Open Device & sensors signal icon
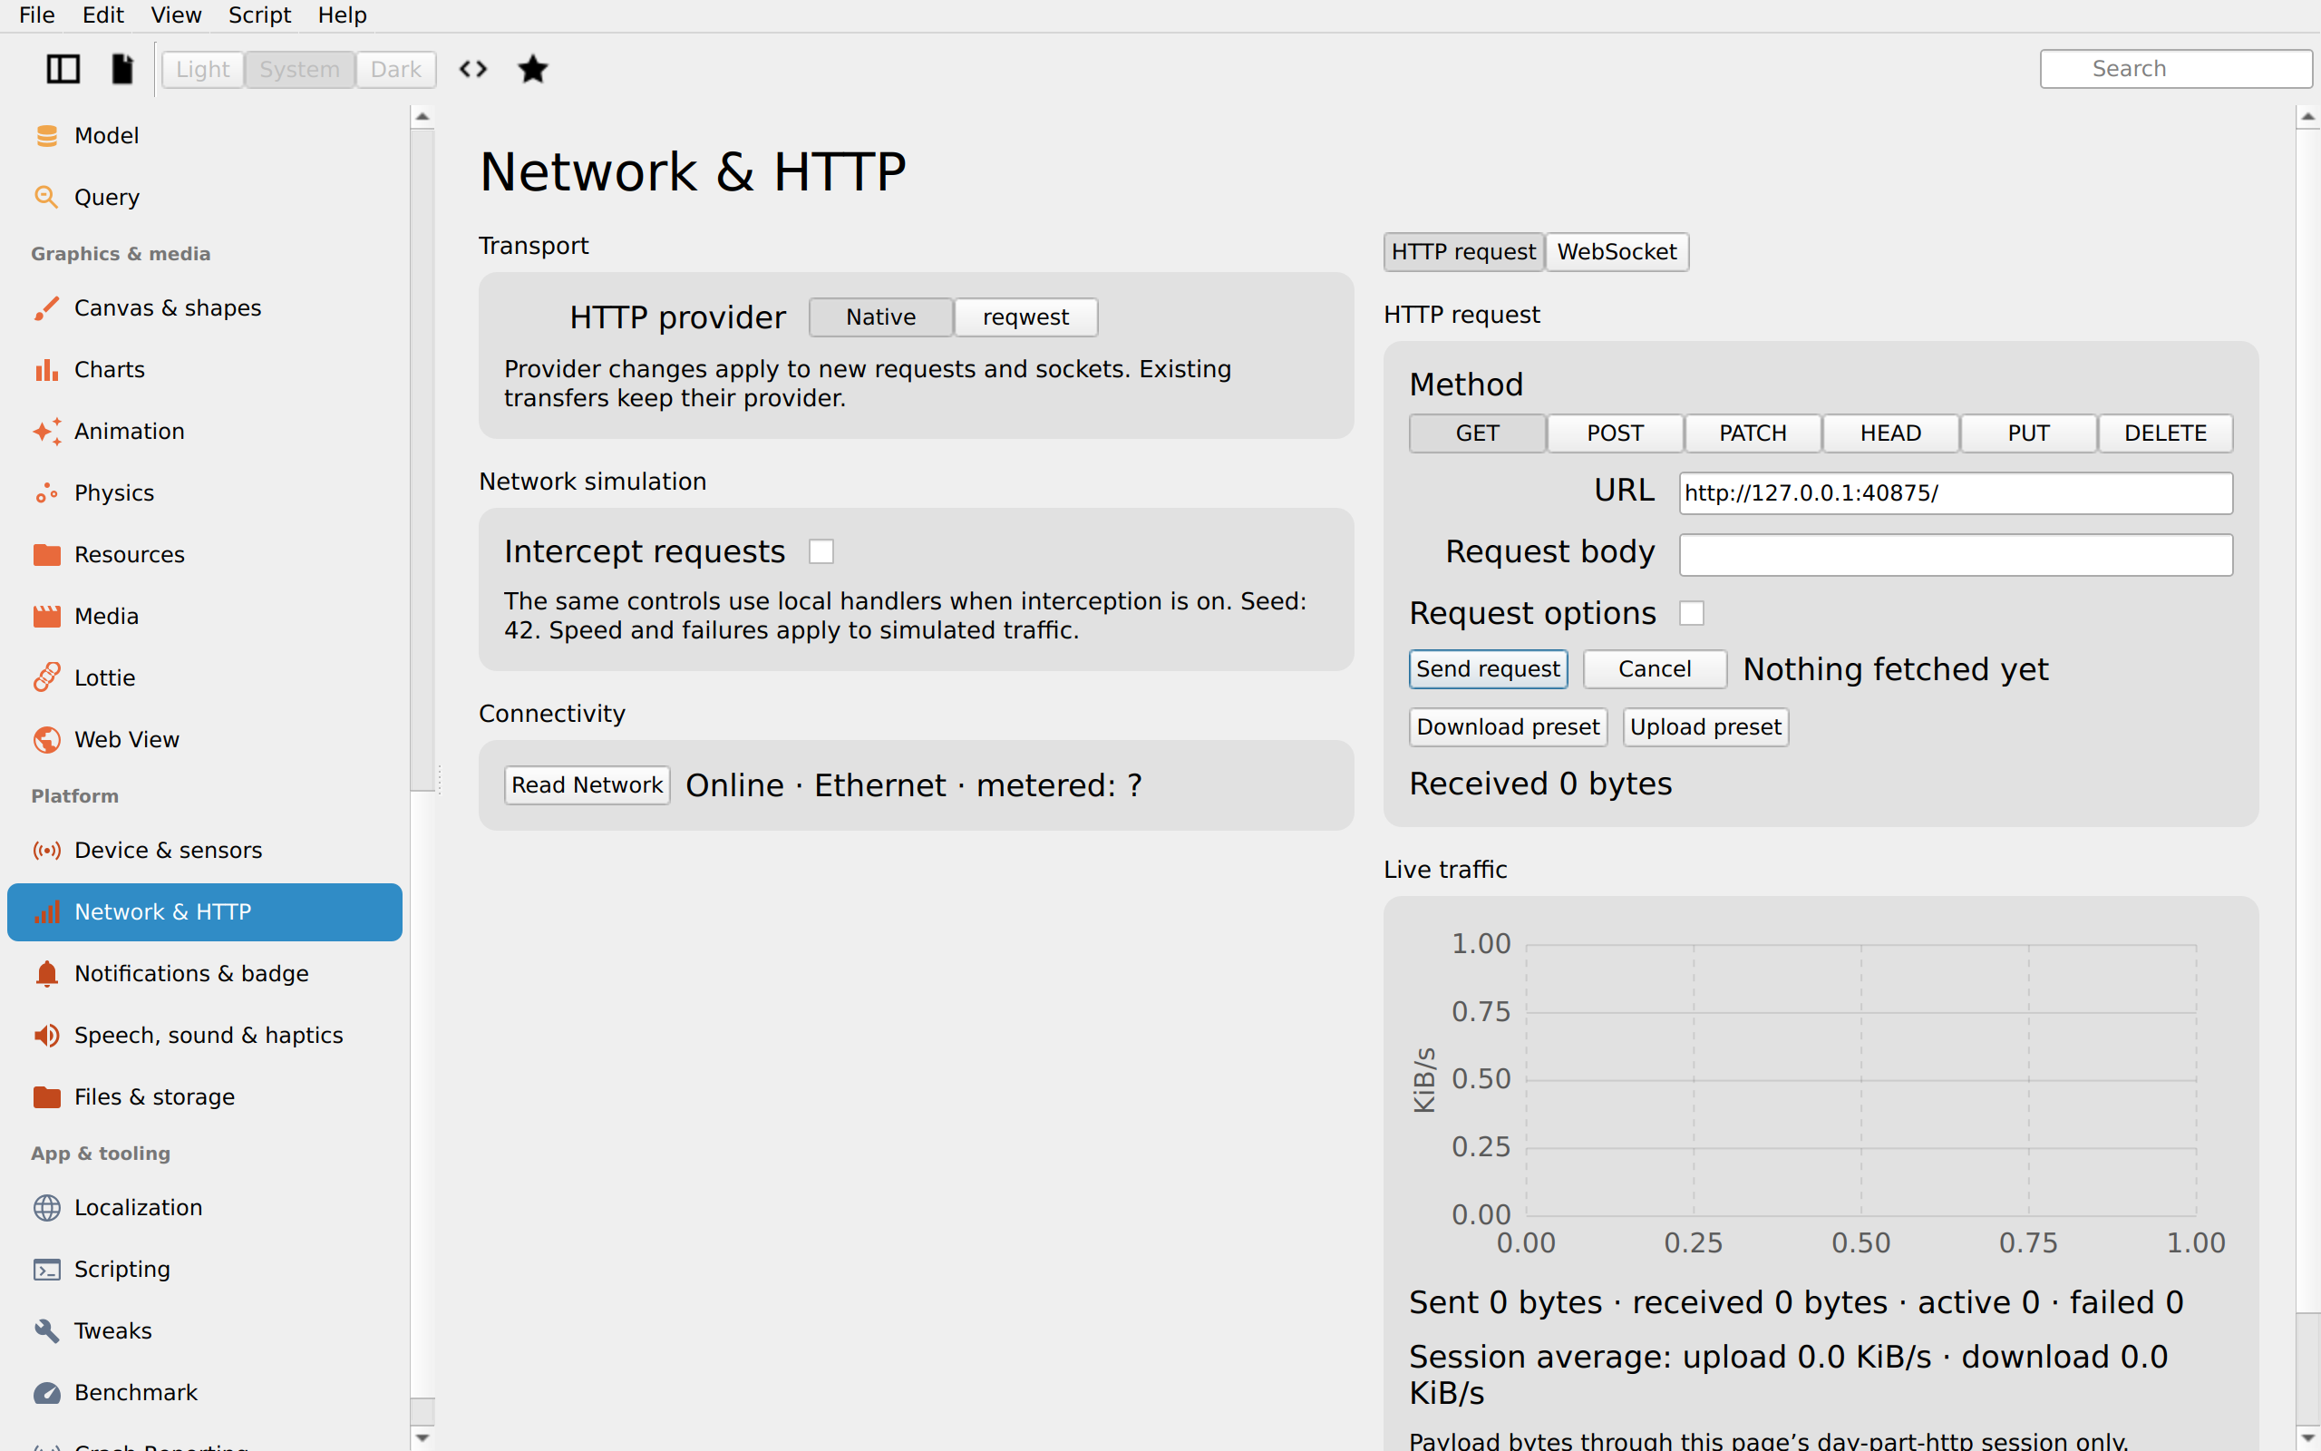The width and height of the screenshot is (2321, 1451). (x=46, y=851)
